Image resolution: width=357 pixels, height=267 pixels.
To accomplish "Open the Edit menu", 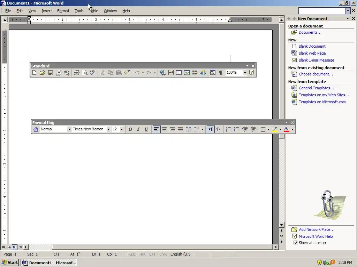I will click(20, 11).
